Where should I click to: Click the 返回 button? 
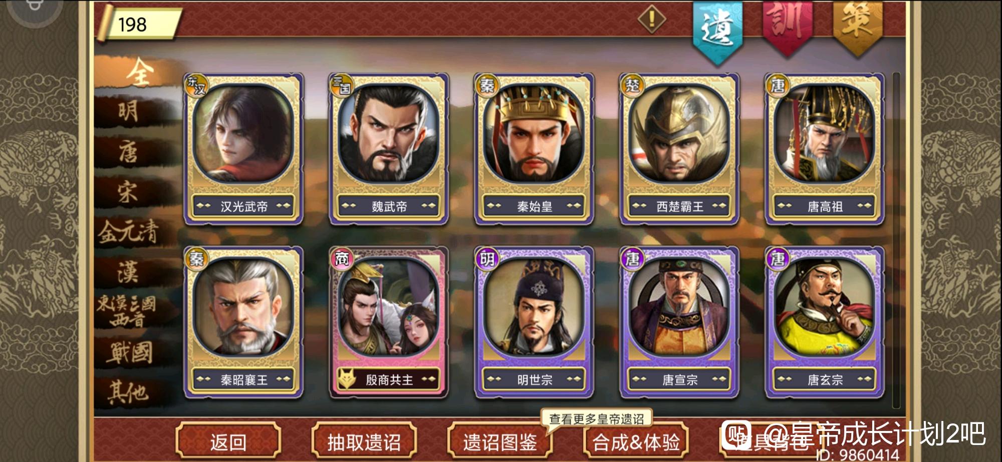[x=228, y=442]
